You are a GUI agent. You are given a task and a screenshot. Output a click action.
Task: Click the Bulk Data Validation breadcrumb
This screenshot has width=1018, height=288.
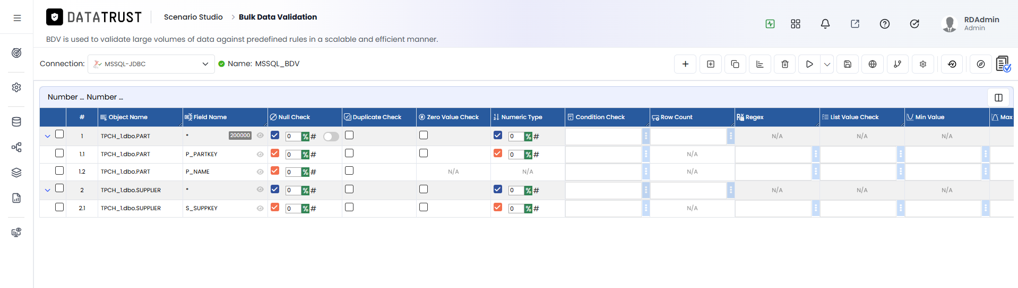coord(278,17)
